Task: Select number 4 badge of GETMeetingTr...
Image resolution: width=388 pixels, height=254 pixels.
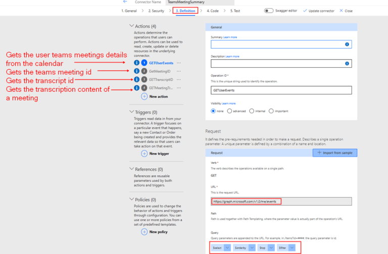Action: click(144, 88)
